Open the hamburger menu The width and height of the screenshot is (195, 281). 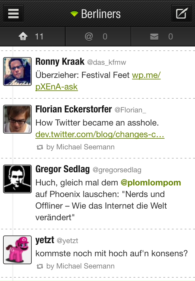13,14
